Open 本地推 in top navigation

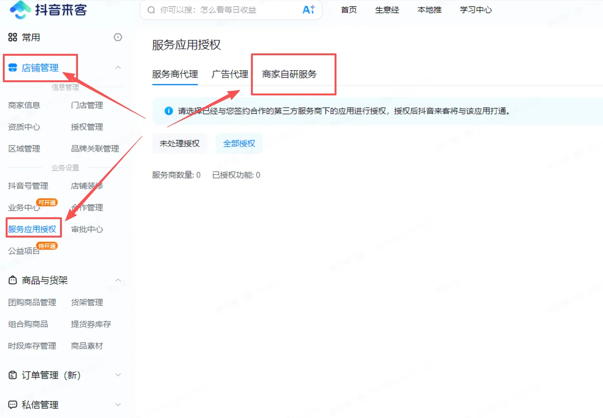click(x=430, y=10)
